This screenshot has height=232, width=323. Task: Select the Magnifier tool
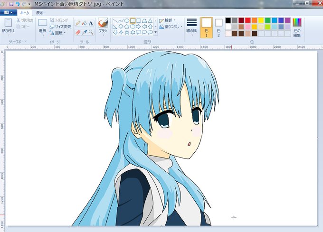(91, 32)
